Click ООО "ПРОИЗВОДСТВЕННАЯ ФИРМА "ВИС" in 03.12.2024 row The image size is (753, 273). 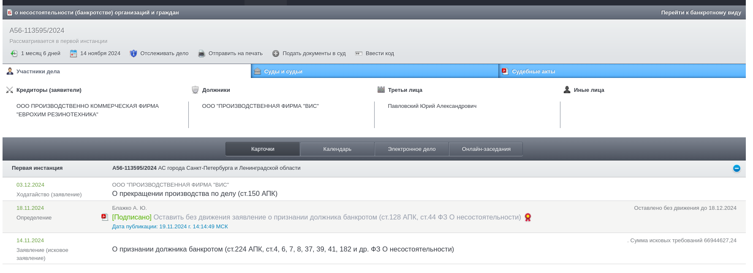(170, 185)
